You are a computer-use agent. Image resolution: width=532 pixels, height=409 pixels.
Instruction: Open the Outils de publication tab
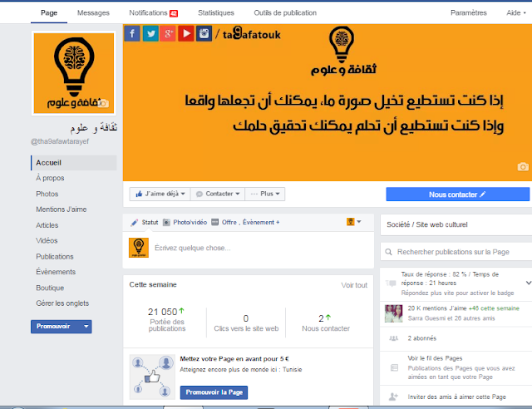(x=285, y=12)
